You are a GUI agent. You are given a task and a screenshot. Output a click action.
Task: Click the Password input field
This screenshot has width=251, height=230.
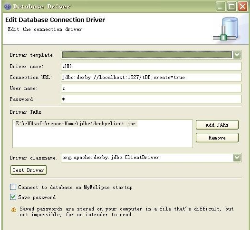click(x=151, y=99)
